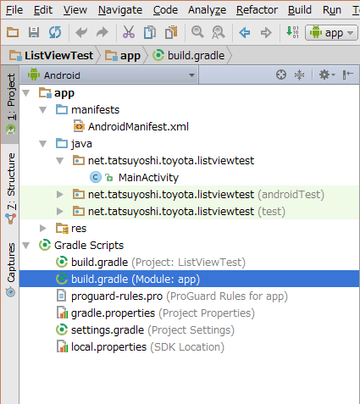Open the View menu
360x404 pixels.
click(75, 10)
